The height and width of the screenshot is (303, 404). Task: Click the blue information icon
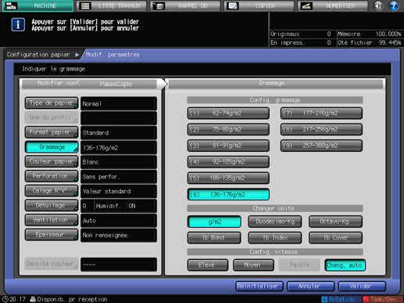tap(18, 25)
